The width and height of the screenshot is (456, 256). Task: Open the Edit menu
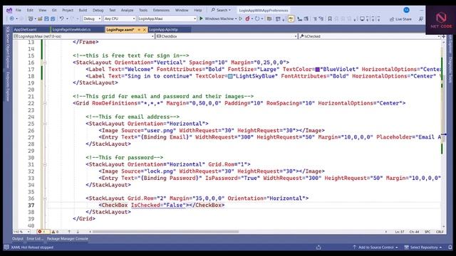(30, 10)
